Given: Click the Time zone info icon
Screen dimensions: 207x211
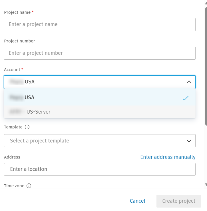Looking at the screenshot, I should click(x=29, y=186).
